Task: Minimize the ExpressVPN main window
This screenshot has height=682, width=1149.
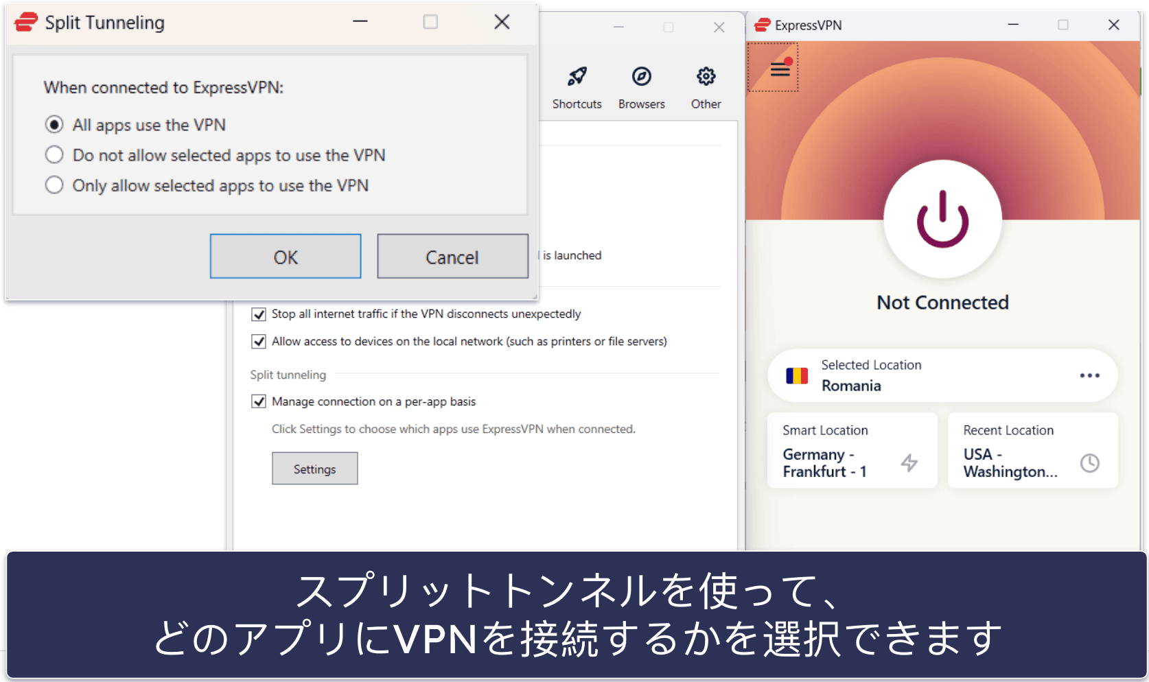Action: click(x=1013, y=25)
